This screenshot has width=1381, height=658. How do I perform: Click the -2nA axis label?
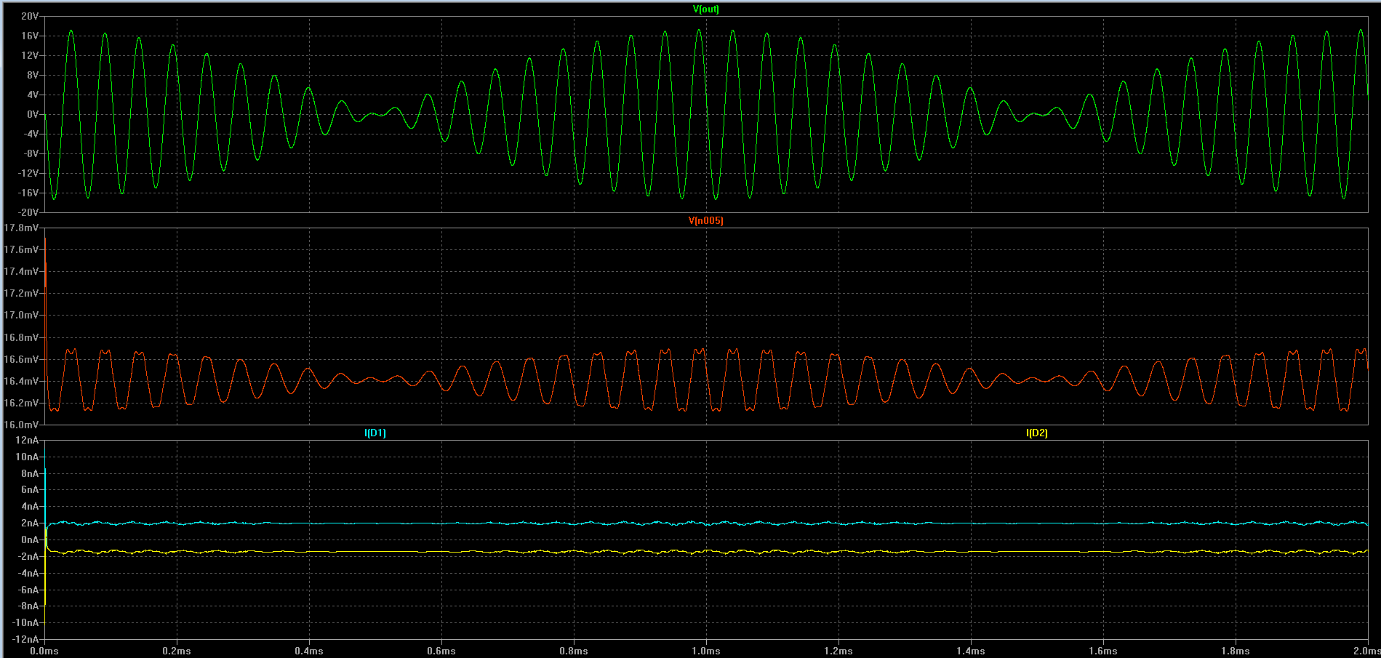pyautogui.click(x=28, y=556)
